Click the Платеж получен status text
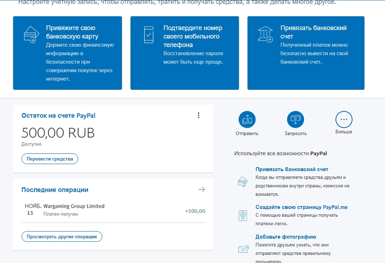 click(61, 214)
